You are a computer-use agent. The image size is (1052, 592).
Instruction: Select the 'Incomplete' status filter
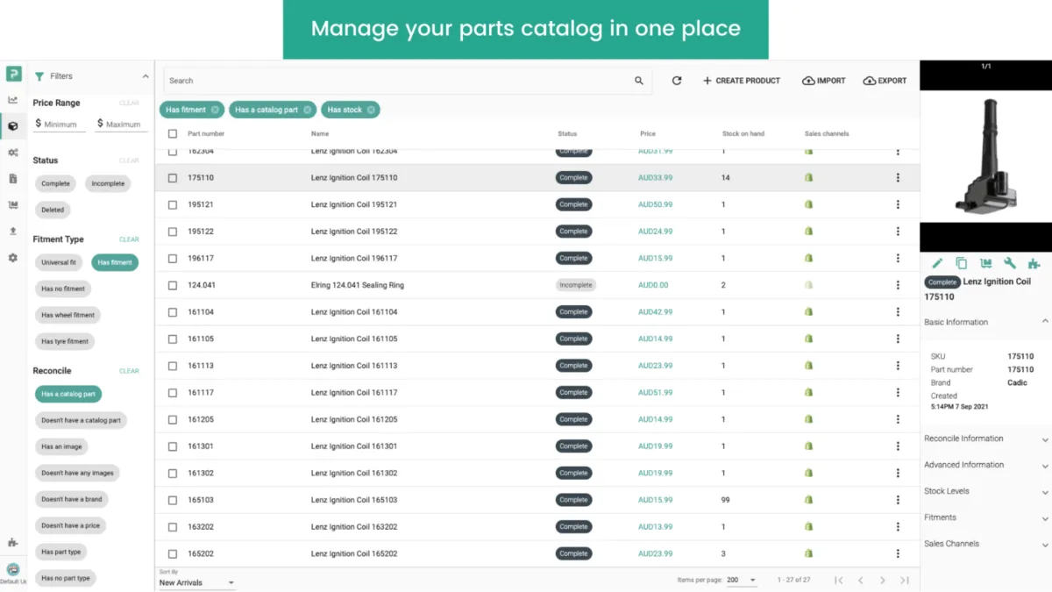point(108,183)
